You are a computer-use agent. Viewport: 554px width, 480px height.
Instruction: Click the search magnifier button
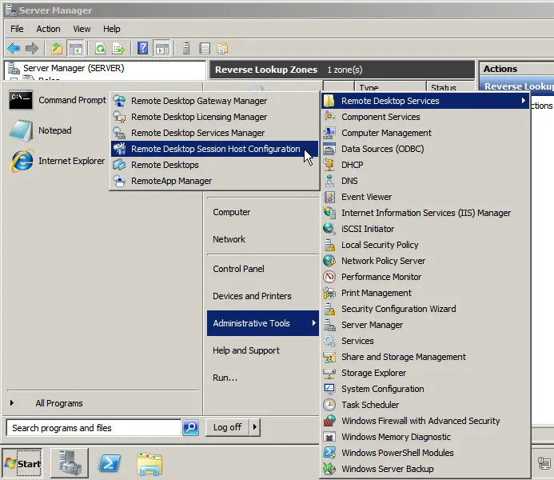click(x=190, y=428)
